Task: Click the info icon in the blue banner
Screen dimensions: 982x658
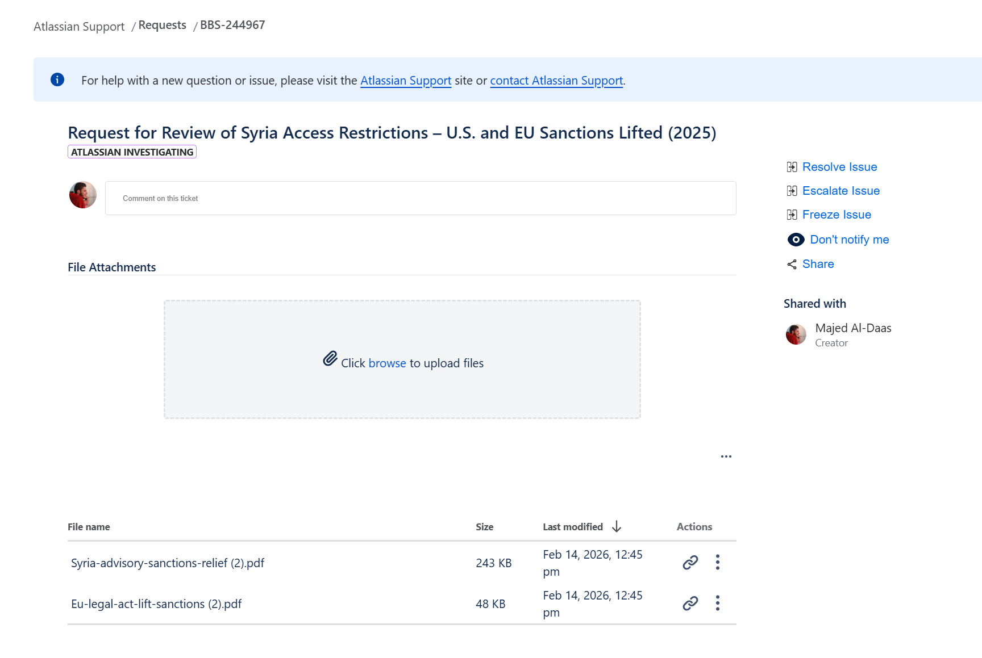Action: click(57, 79)
